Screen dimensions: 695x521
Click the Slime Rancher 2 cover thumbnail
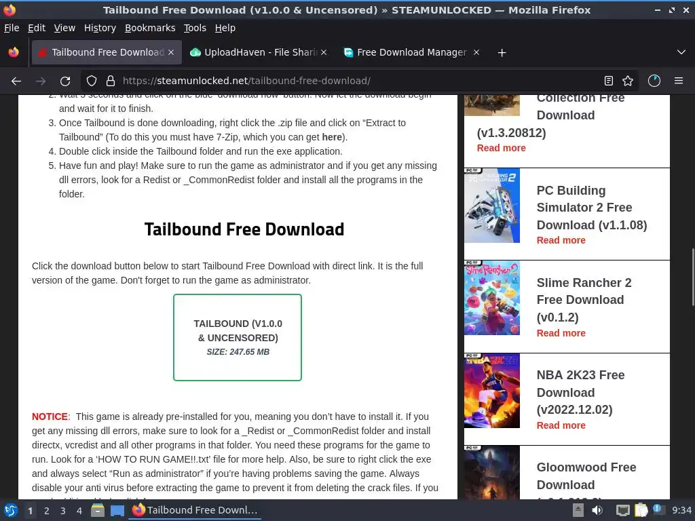[x=492, y=298]
